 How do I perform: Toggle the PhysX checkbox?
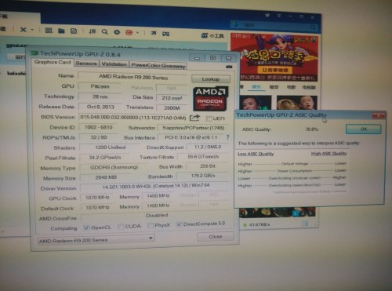coord(151,225)
